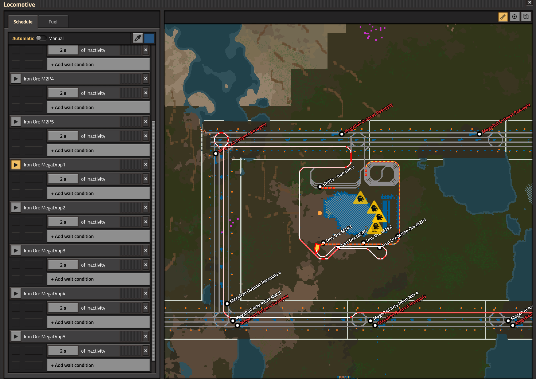Click the topmost yellow alert triangle on map
This screenshot has width=536, height=379.
coord(360,198)
